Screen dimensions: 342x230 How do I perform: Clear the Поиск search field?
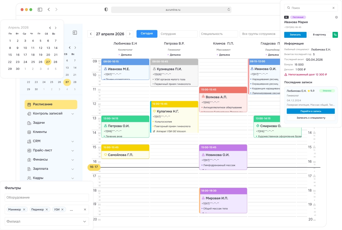(333, 8)
